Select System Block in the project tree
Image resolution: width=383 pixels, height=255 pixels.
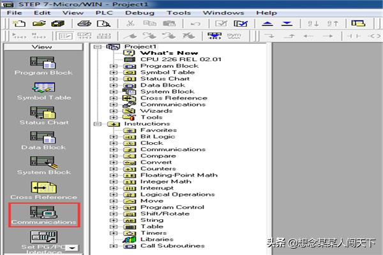[167, 92]
